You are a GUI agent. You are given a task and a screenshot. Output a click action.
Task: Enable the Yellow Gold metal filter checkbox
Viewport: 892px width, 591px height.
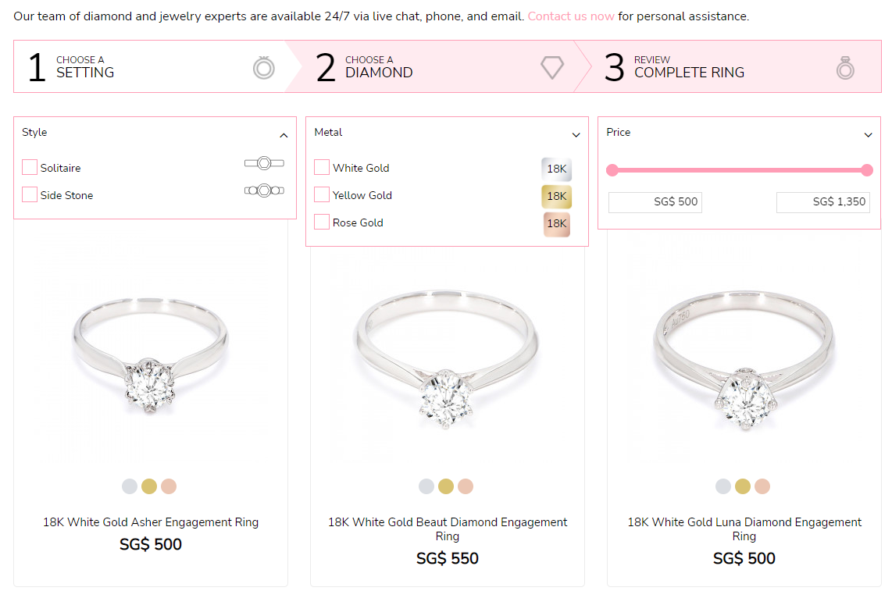321,194
